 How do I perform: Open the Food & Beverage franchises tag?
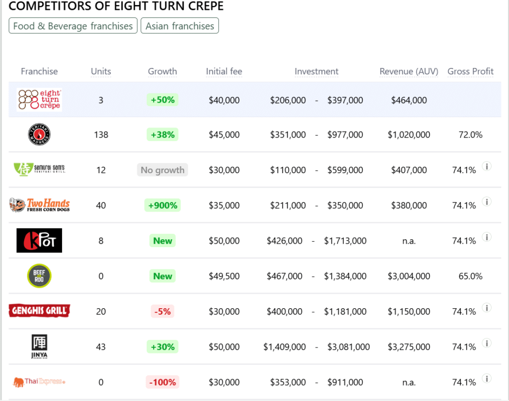tap(73, 26)
